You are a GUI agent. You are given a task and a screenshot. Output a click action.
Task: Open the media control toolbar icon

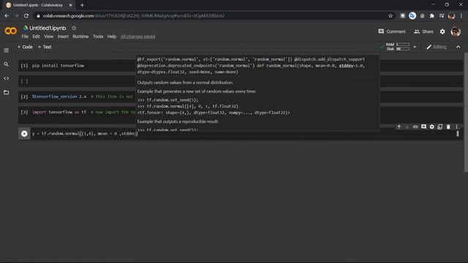tap(442, 16)
